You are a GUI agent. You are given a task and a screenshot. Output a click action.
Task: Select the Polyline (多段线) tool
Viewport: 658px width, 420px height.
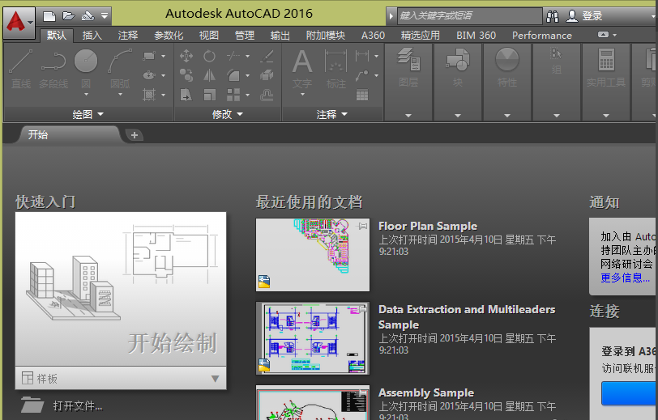pyautogui.click(x=53, y=68)
